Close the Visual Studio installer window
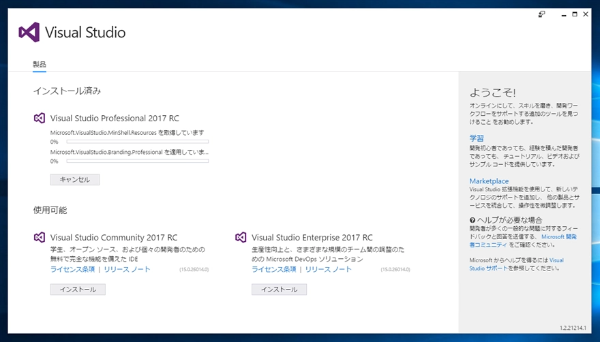 point(586,14)
